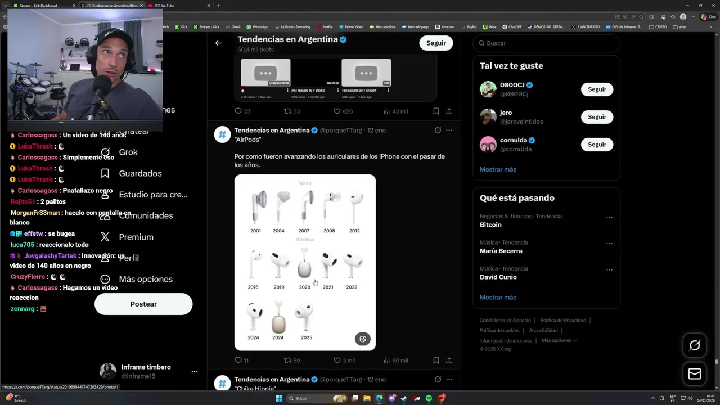The height and width of the screenshot is (405, 720).
Task: Open the WhatsApp bookmark
Action: coord(257,26)
